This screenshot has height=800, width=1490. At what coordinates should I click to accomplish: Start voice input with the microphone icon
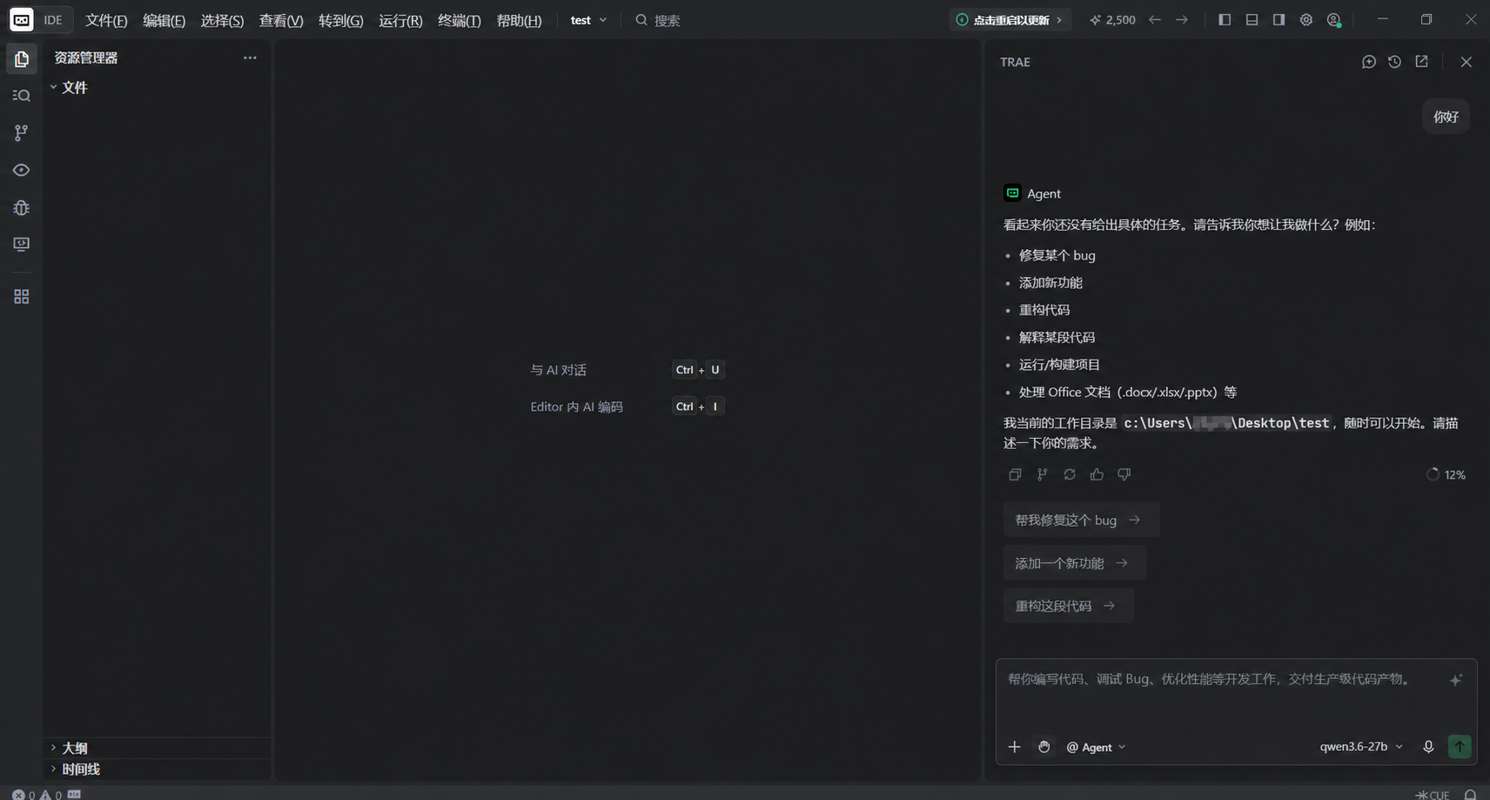coord(1428,747)
